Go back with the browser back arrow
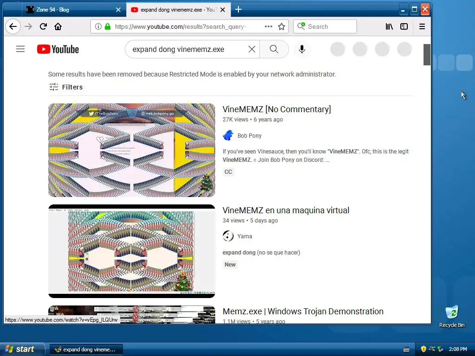 tap(13, 26)
